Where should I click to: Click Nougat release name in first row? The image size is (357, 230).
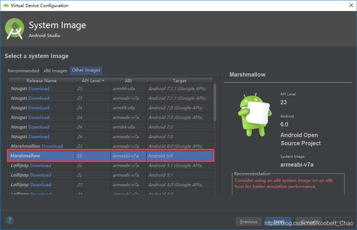(x=19, y=89)
